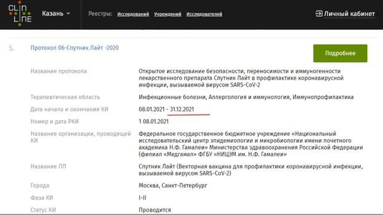This screenshot has width=383, height=215.
Task: Open the Исследований registry link
Action: [133, 14]
